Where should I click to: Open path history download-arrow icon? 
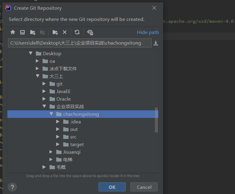(156, 43)
